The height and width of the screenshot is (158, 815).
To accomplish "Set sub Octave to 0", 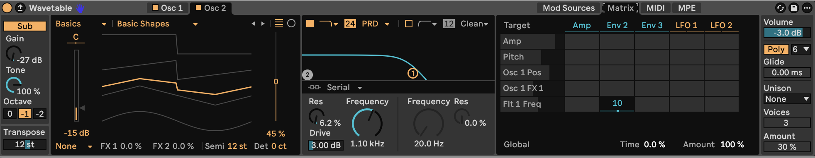I will pos(10,114).
